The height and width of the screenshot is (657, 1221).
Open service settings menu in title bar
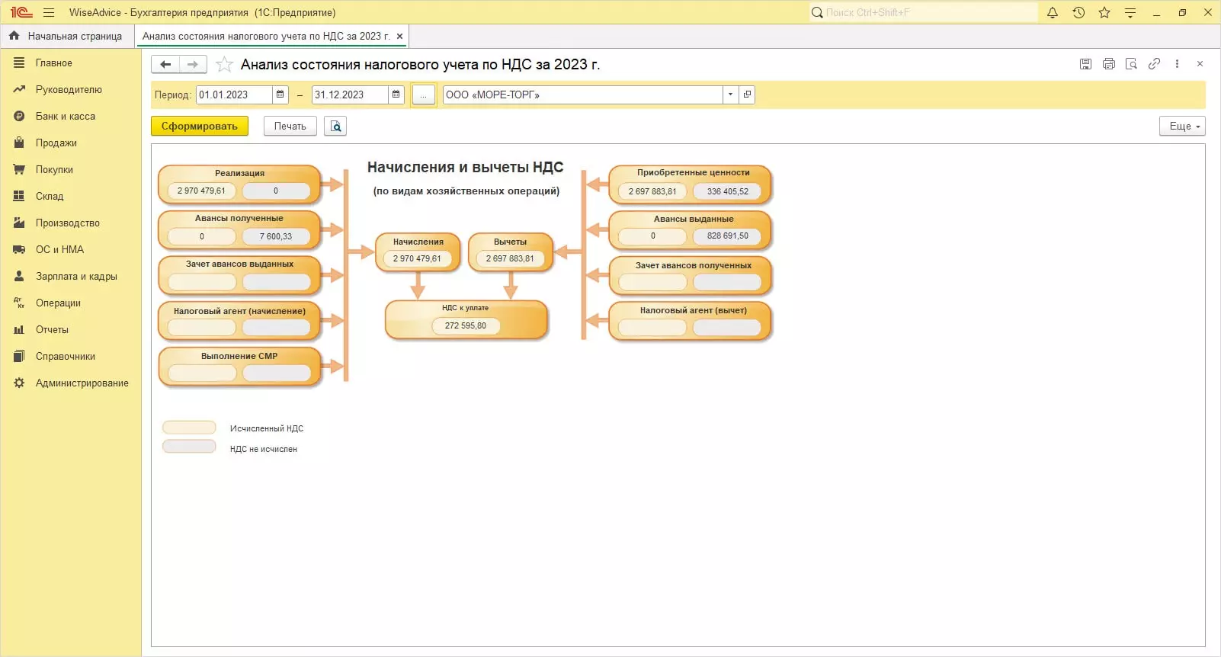[1130, 12]
